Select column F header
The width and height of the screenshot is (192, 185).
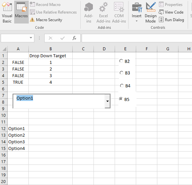pos(147,49)
